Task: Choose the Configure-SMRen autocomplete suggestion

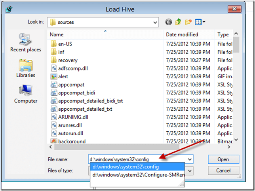Action: [137, 175]
